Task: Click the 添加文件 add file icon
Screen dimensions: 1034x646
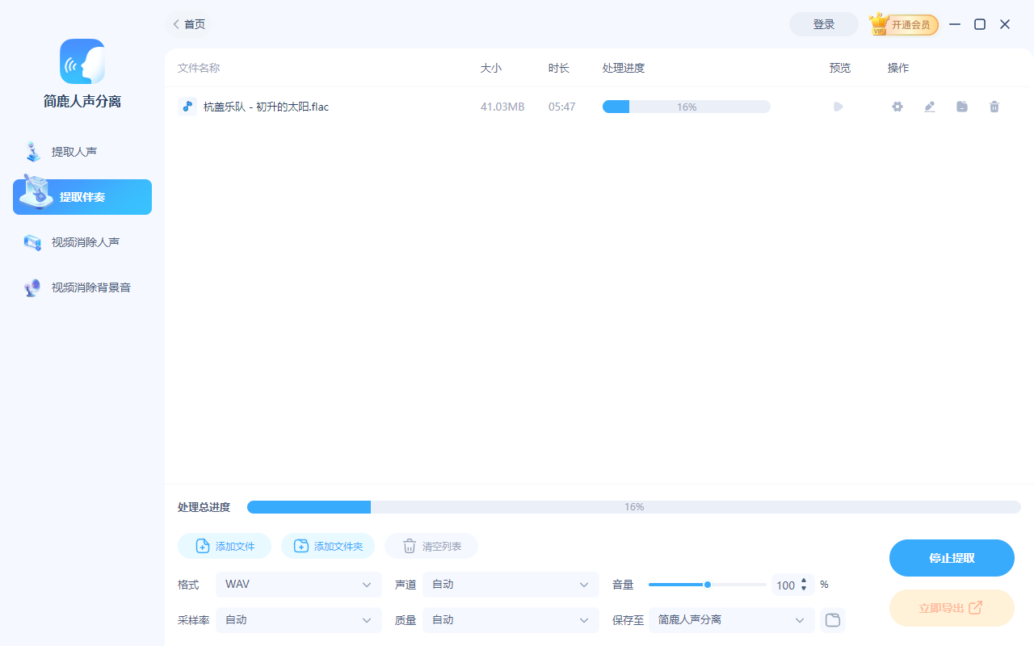Action: (x=203, y=545)
